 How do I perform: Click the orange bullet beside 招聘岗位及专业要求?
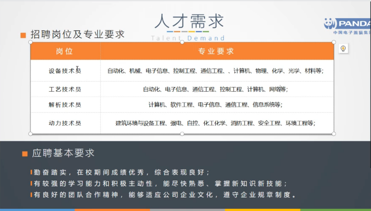(23, 35)
